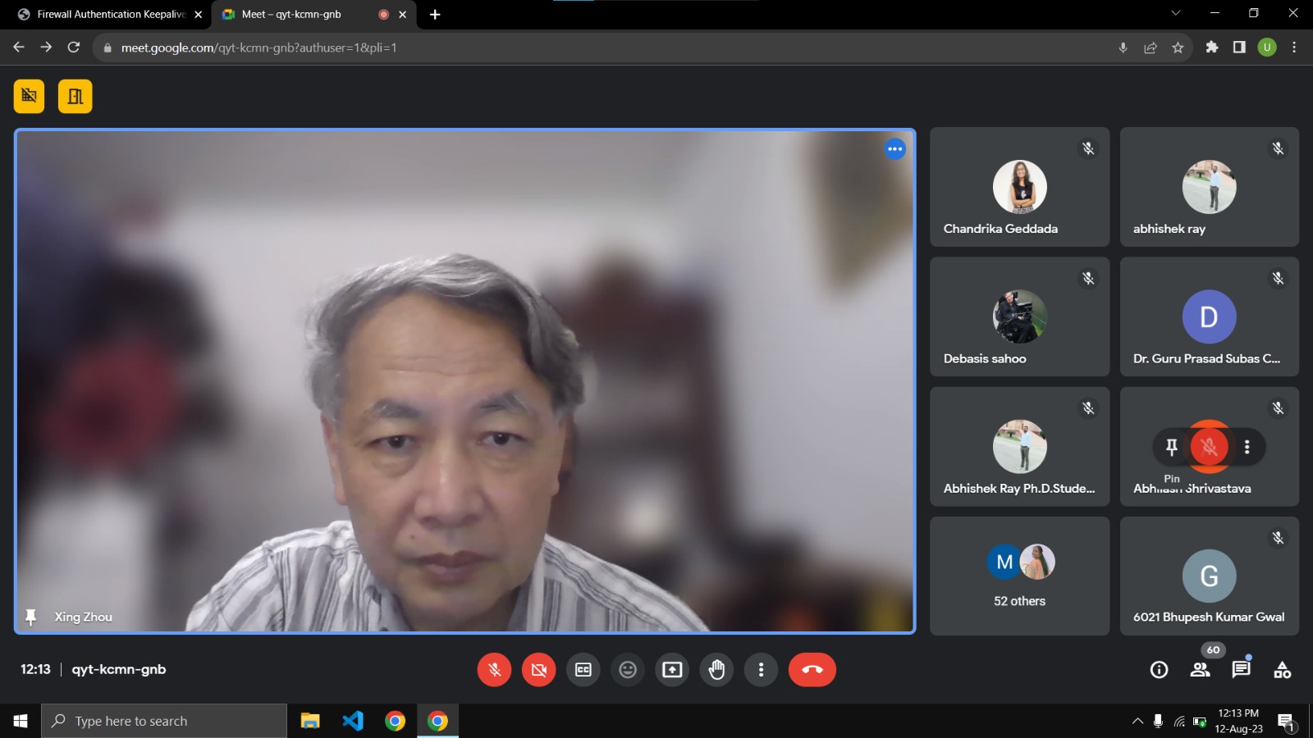Enable closed captions
The height and width of the screenshot is (738, 1313).
coord(583,670)
